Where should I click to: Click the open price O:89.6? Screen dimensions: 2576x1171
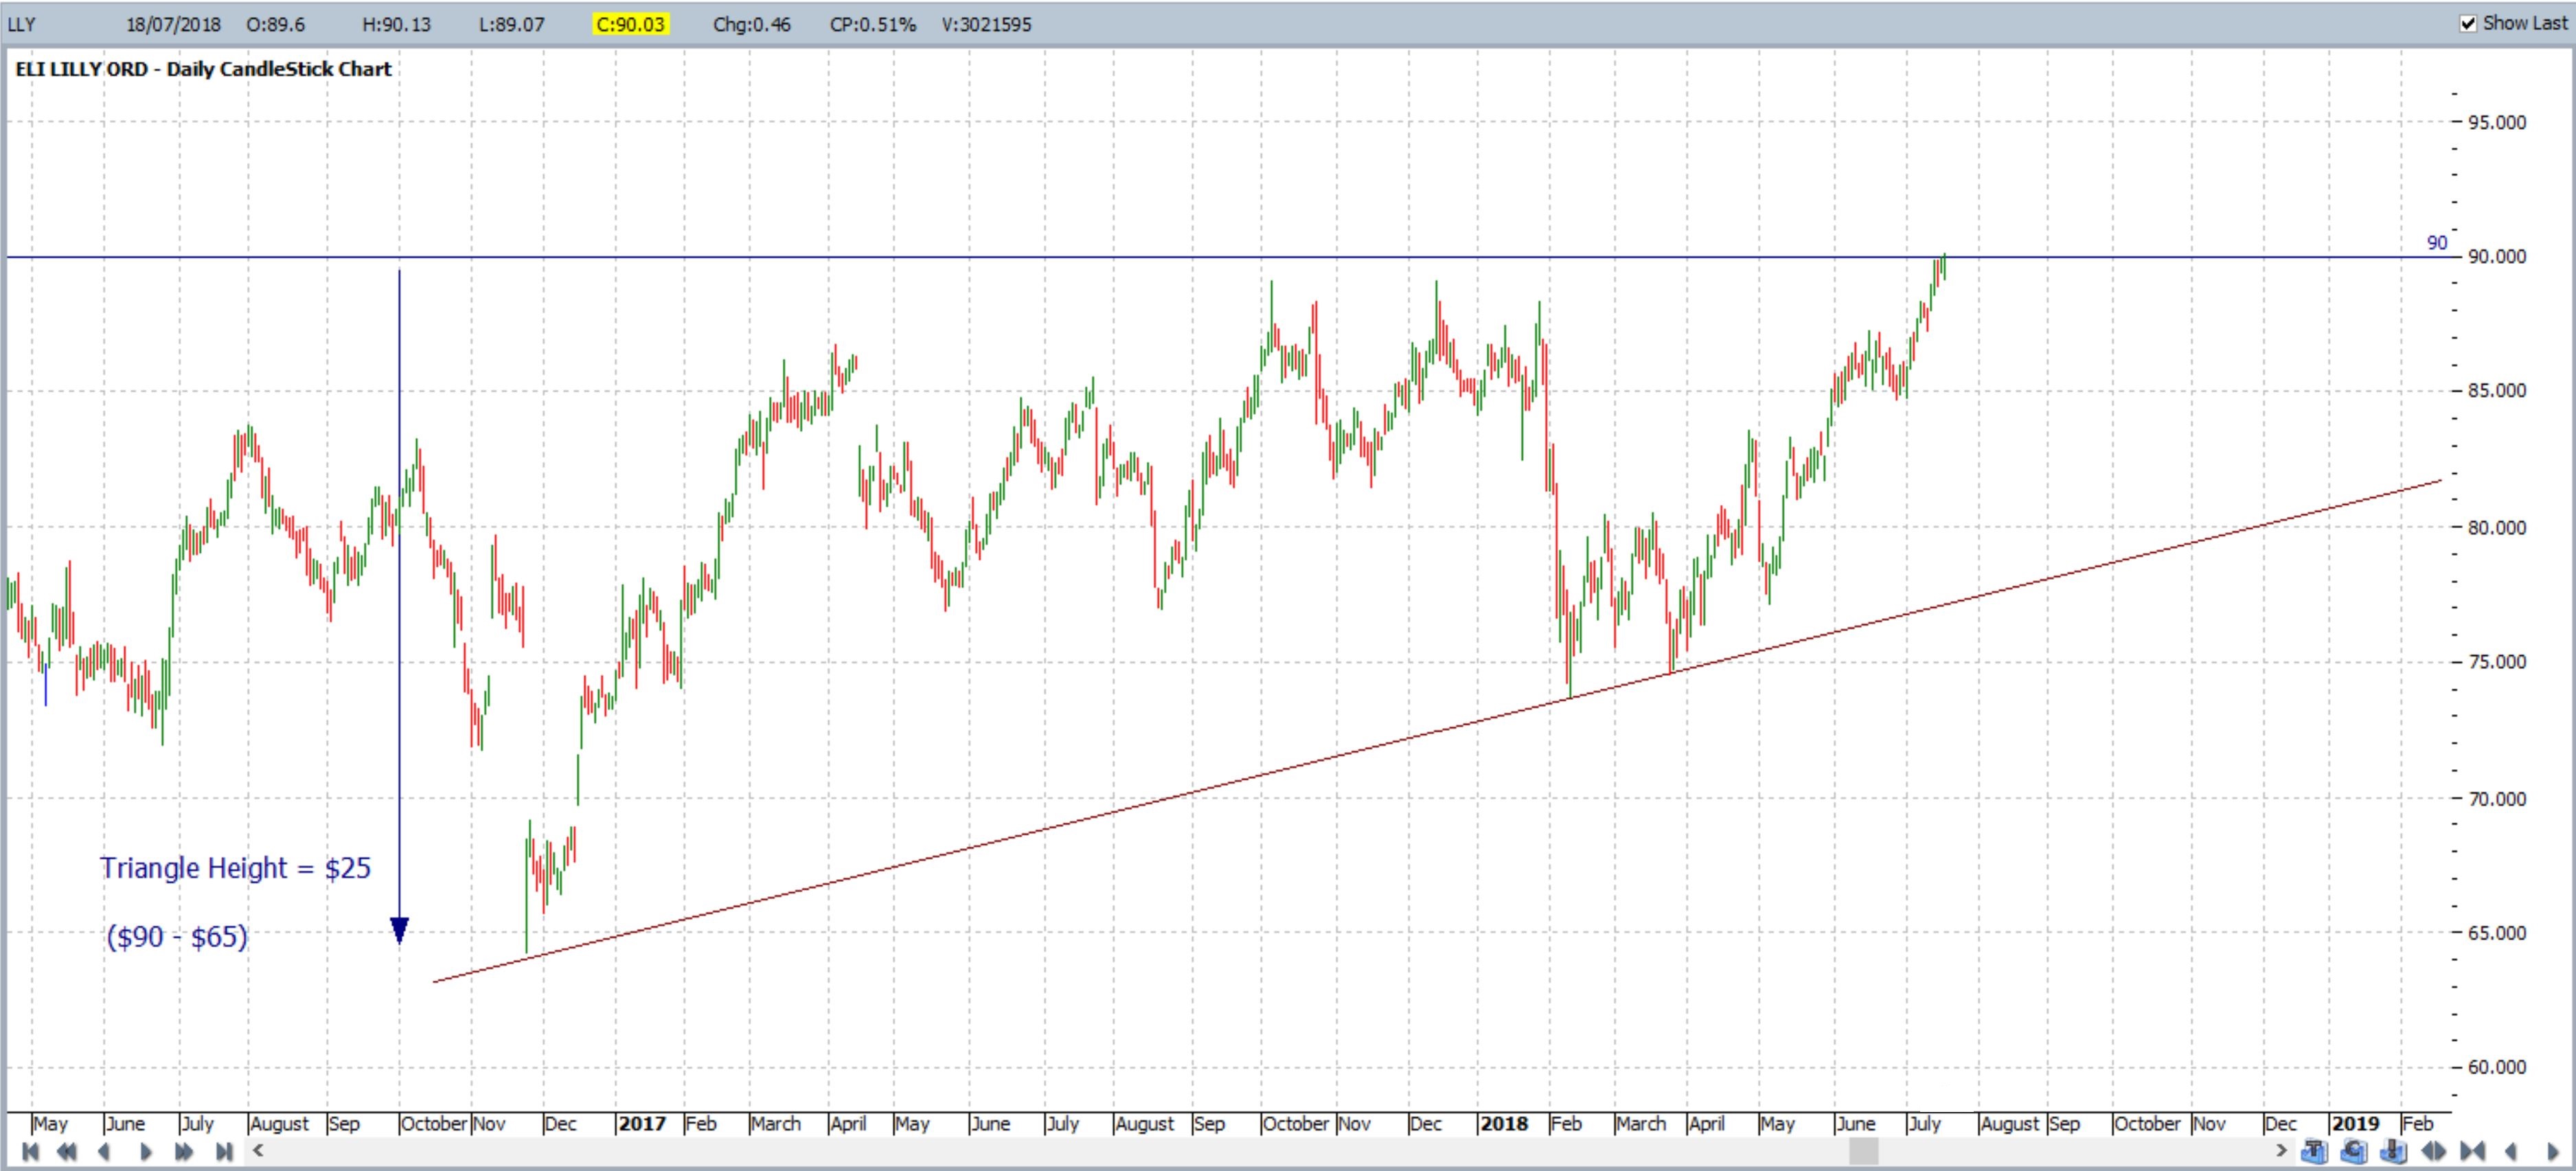[x=276, y=24]
